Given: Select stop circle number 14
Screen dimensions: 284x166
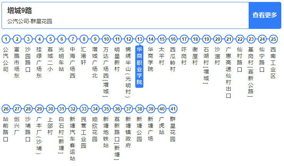Looking at the screenshot, I should coord(151,39).
